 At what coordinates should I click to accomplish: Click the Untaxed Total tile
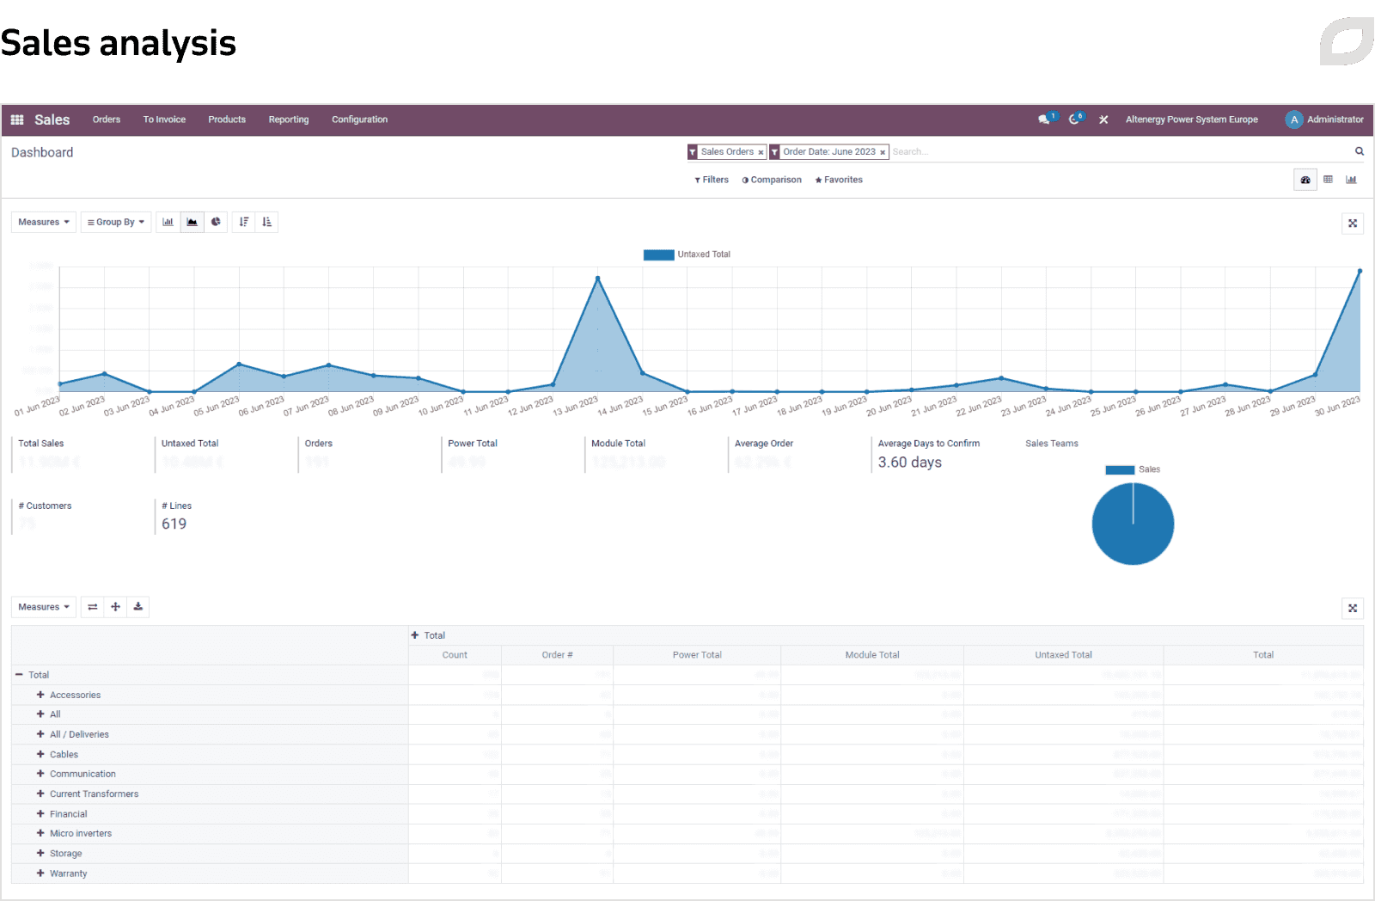[x=225, y=454]
